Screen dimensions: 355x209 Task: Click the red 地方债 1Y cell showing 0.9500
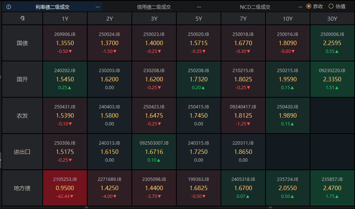coord(65,188)
